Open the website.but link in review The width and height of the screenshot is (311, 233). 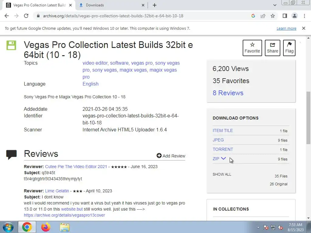(72, 209)
